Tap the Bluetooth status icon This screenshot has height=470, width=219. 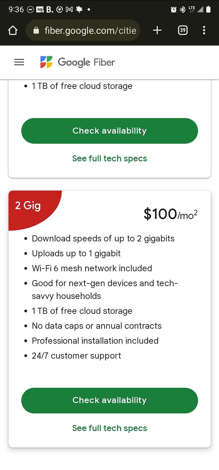pos(182,9)
